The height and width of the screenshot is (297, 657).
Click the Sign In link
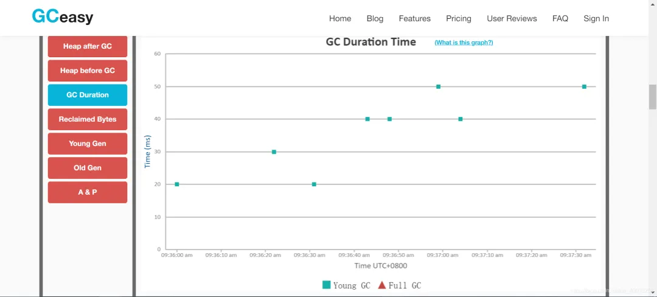click(596, 18)
